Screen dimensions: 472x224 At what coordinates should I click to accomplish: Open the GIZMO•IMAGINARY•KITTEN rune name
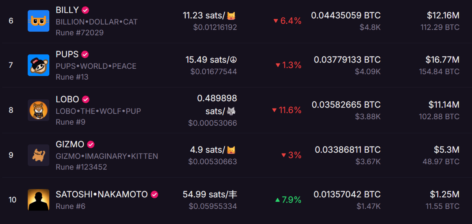107,156
